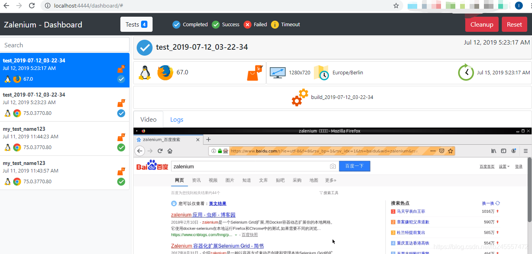Filter by Completed status
The image size is (532, 254).
point(190,24)
